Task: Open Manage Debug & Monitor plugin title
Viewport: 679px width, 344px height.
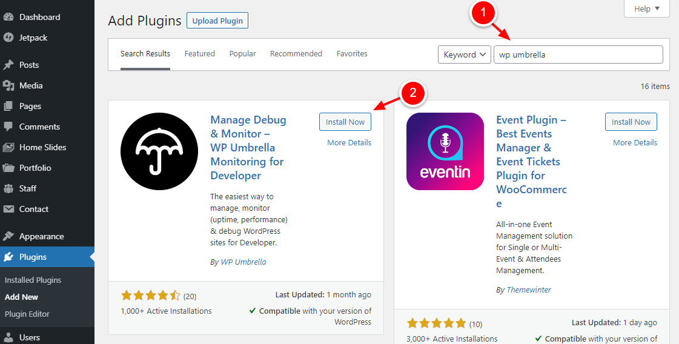Action: click(248, 148)
